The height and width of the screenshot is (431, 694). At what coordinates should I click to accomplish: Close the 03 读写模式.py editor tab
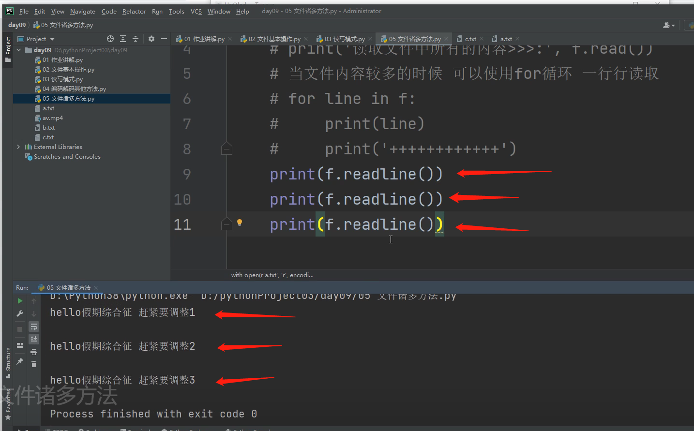(370, 39)
